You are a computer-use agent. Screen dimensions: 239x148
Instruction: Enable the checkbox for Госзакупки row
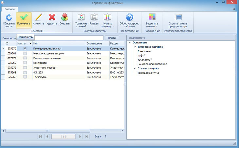pos(25,77)
